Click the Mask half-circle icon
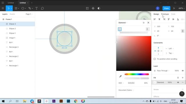This screenshot has width=186, height=104. click(x=99, y=8)
